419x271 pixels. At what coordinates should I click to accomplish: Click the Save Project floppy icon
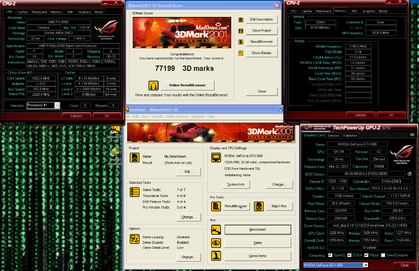241,31
